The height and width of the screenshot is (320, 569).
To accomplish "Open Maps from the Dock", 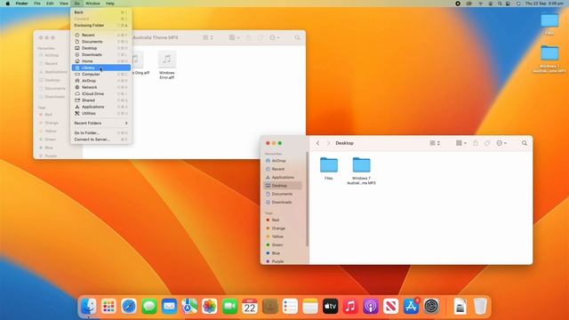I will click(189, 307).
